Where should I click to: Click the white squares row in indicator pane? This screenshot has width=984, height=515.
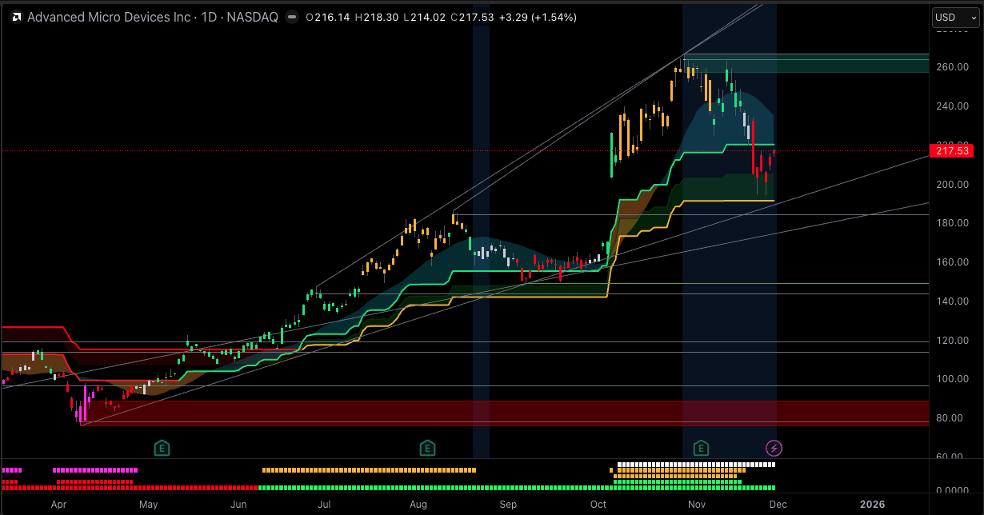coord(696,465)
